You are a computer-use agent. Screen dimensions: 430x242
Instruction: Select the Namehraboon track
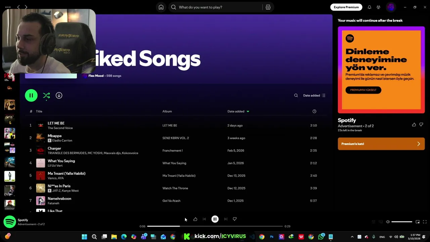coord(176,201)
